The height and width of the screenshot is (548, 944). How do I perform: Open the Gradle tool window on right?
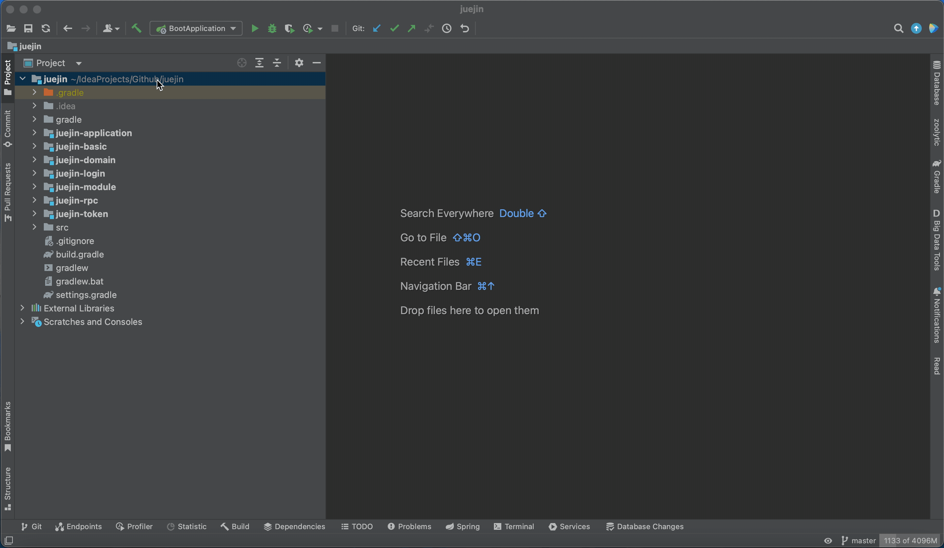[x=937, y=177]
